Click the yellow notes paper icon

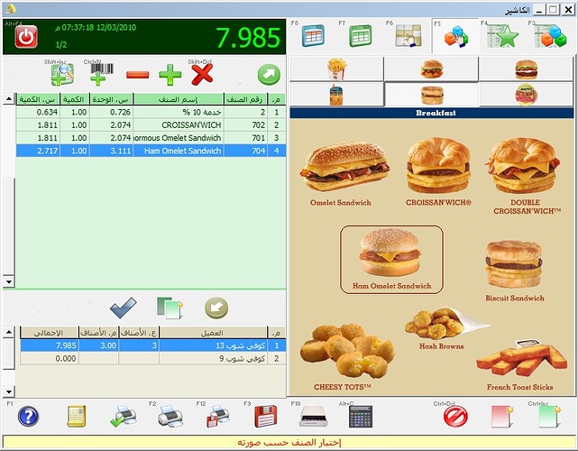pos(77,417)
